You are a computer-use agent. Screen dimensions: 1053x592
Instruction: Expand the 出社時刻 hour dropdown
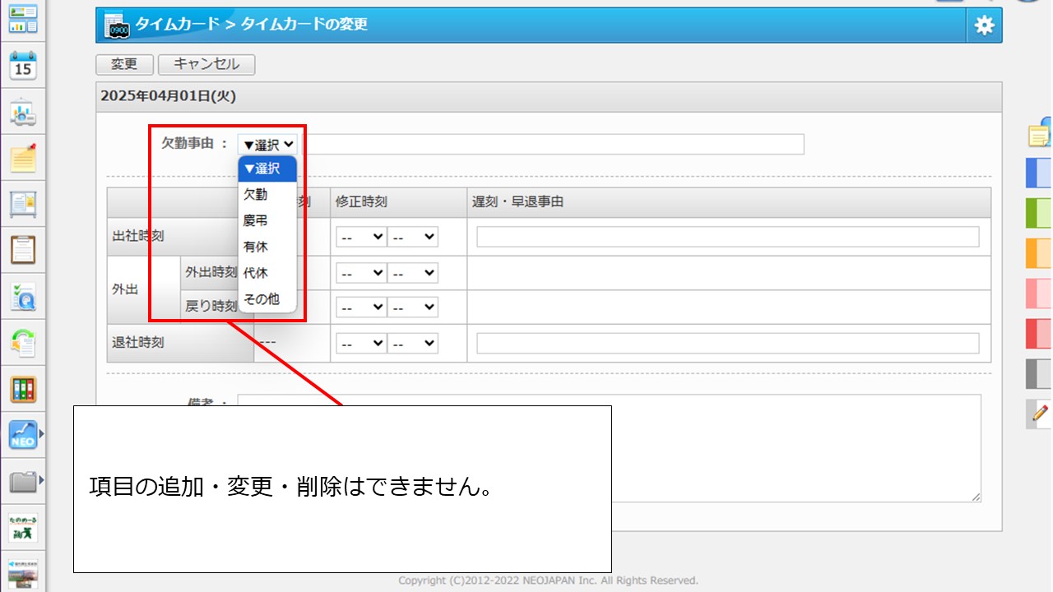pos(361,237)
